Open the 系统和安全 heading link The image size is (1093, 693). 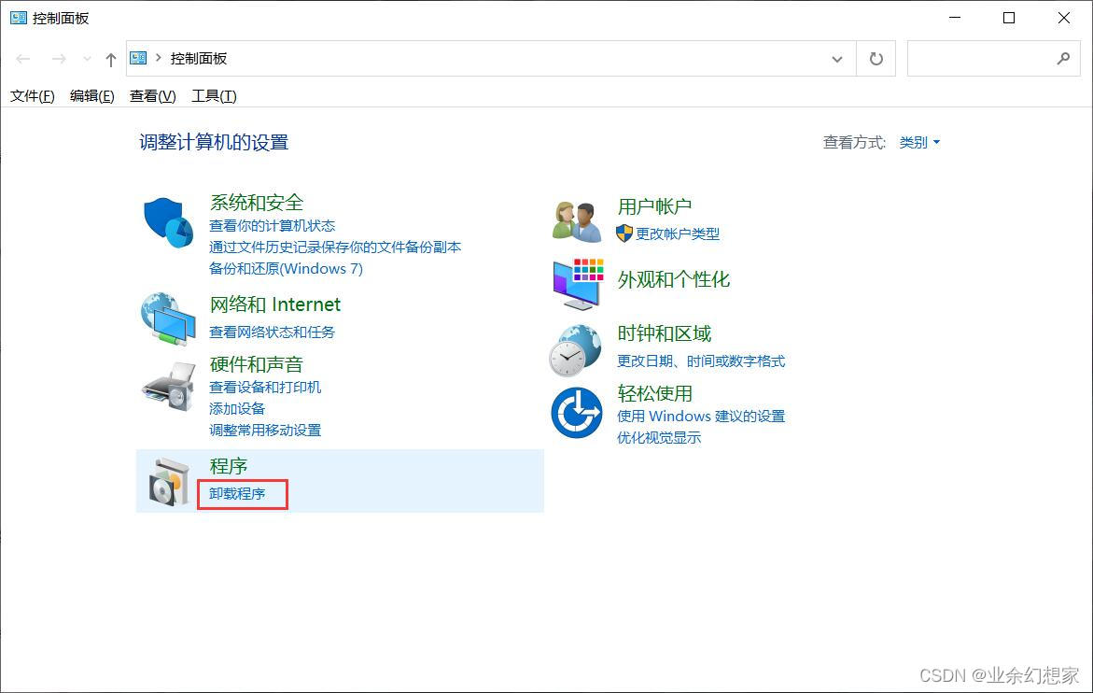point(257,203)
